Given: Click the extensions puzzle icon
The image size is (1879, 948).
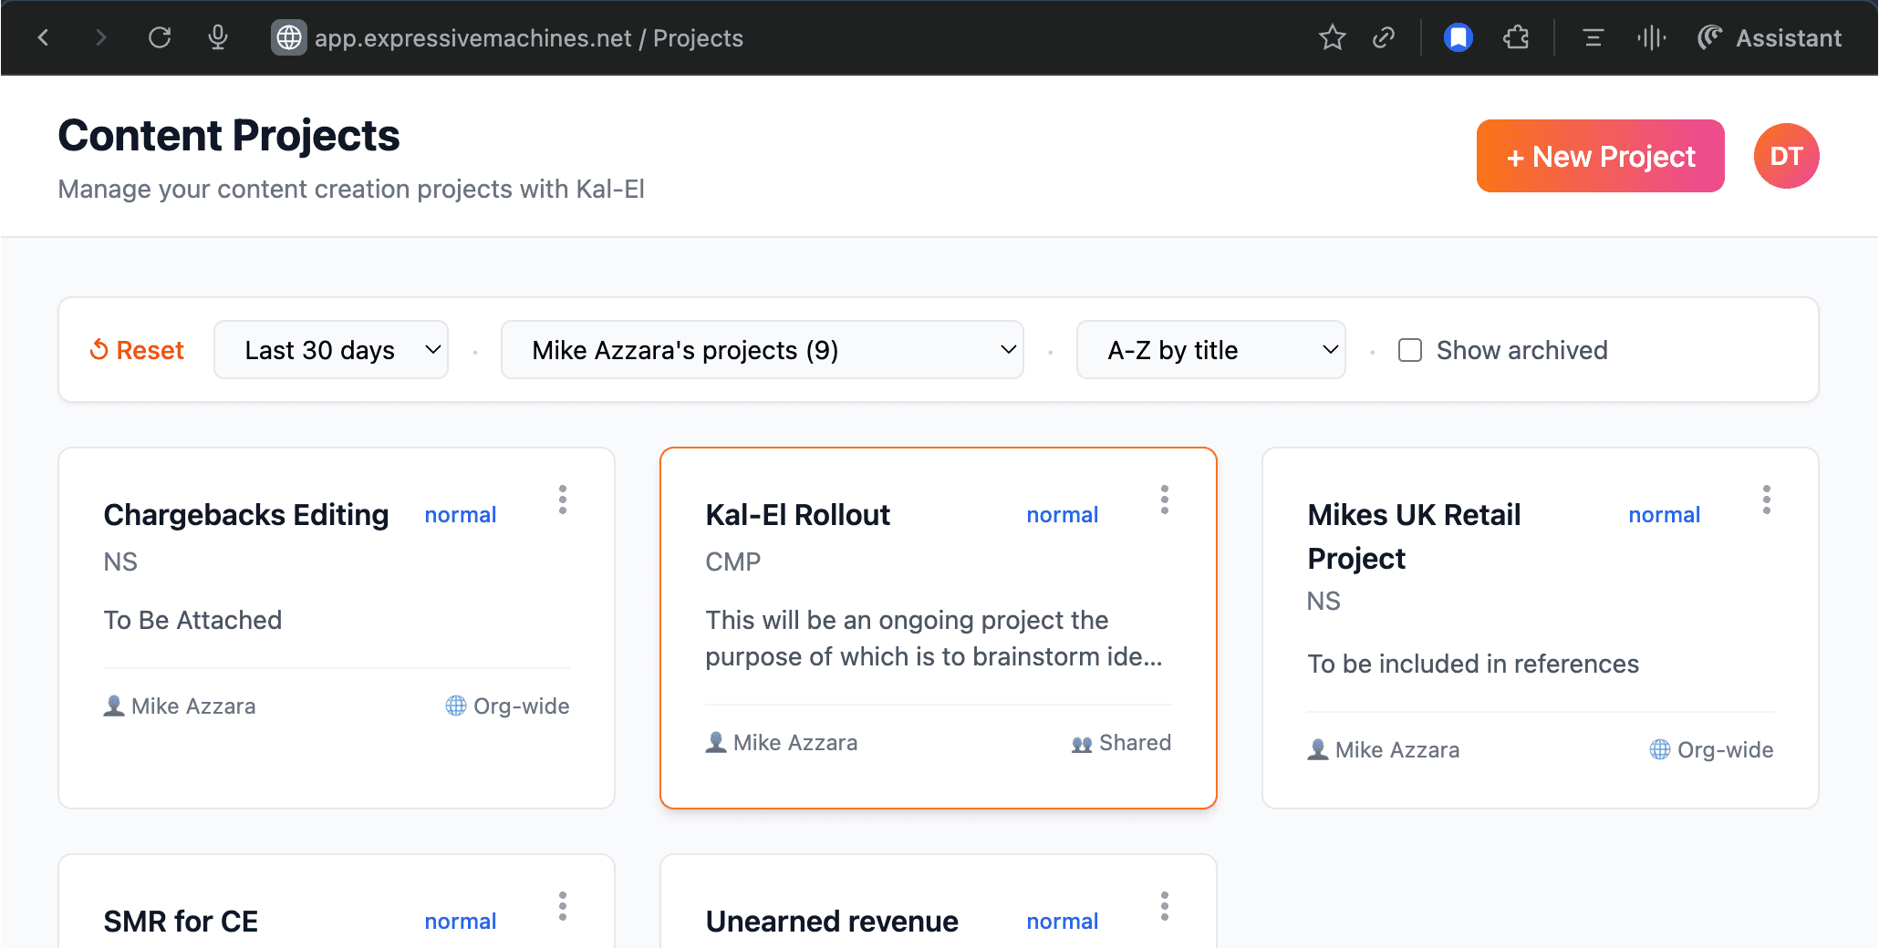Looking at the screenshot, I should coord(1516,37).
